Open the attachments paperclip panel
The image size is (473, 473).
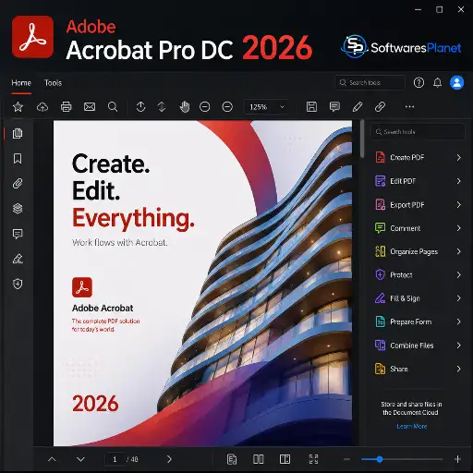click(x=18, y=184)
